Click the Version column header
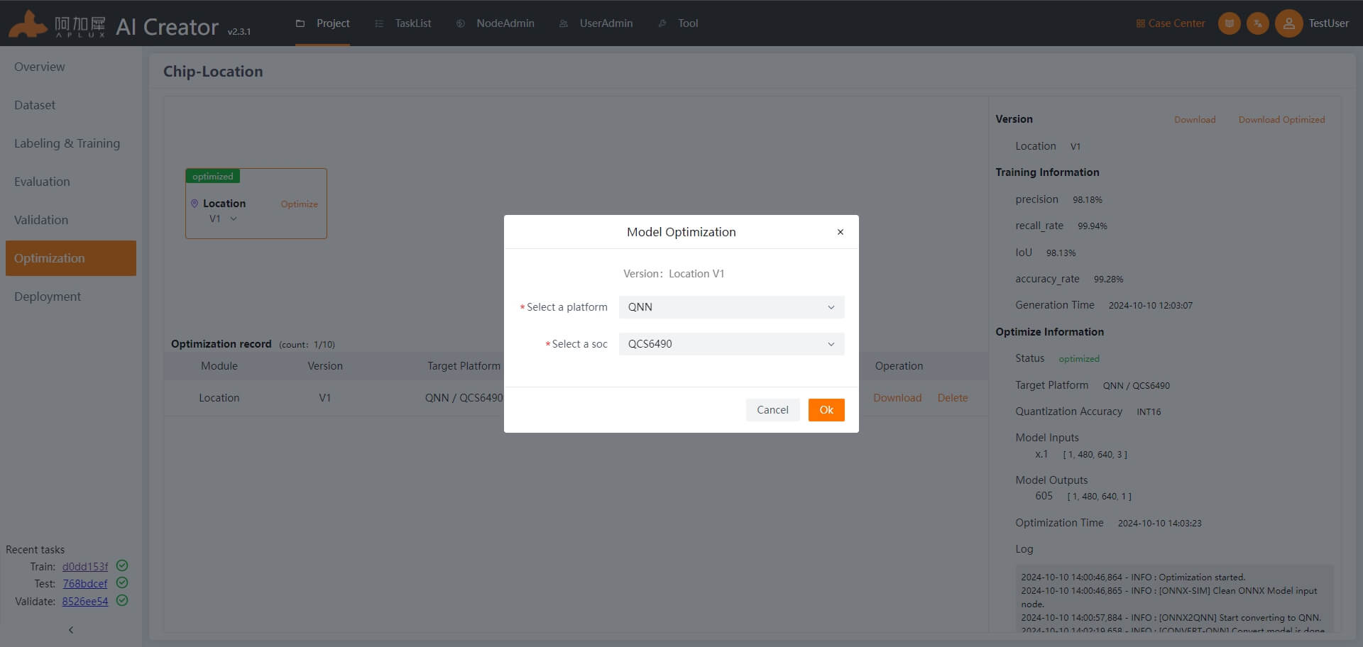Screen dimensions: 1363x647 tap(325, 366)
